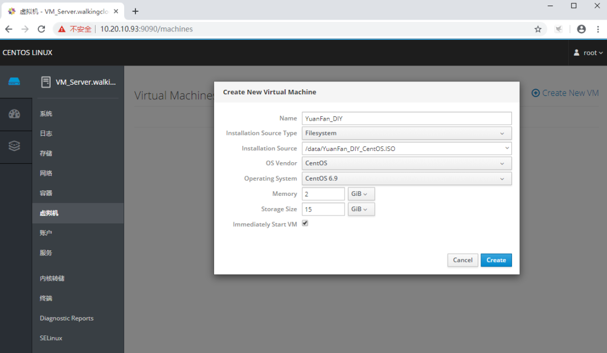Select the VM_Server.walkingclo browser tab

click(x=63, y=12)
